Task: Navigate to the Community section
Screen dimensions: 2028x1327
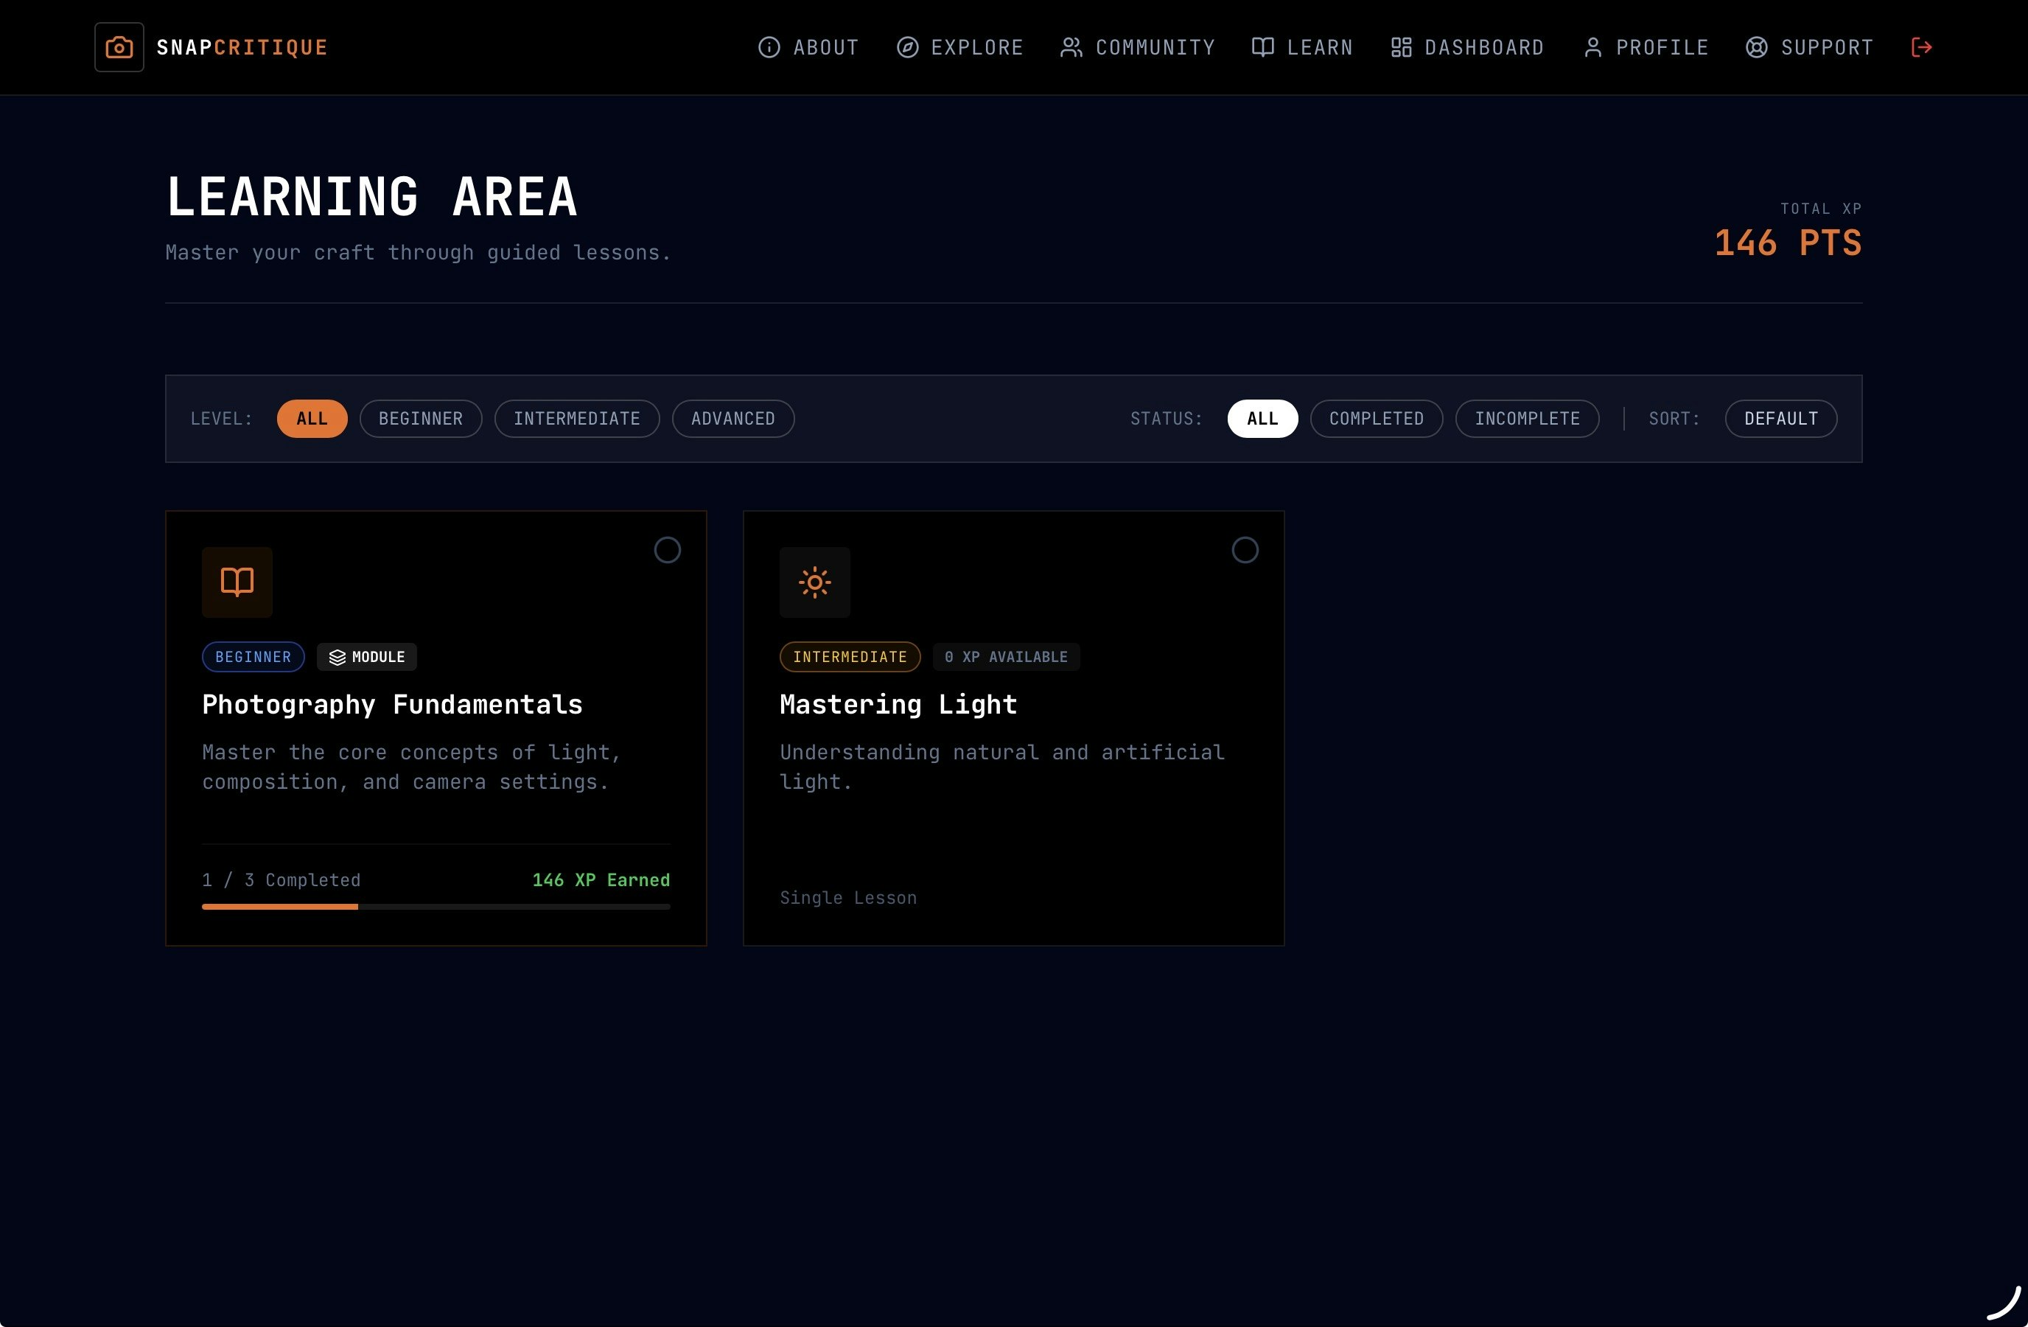Action: (x=1138, y=47)
